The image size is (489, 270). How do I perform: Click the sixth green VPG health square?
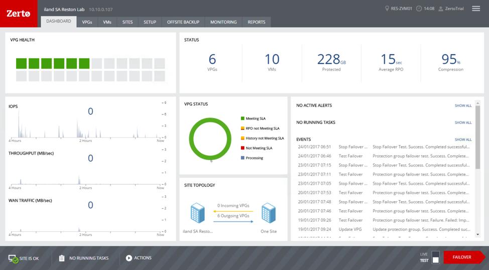[84, 63]
